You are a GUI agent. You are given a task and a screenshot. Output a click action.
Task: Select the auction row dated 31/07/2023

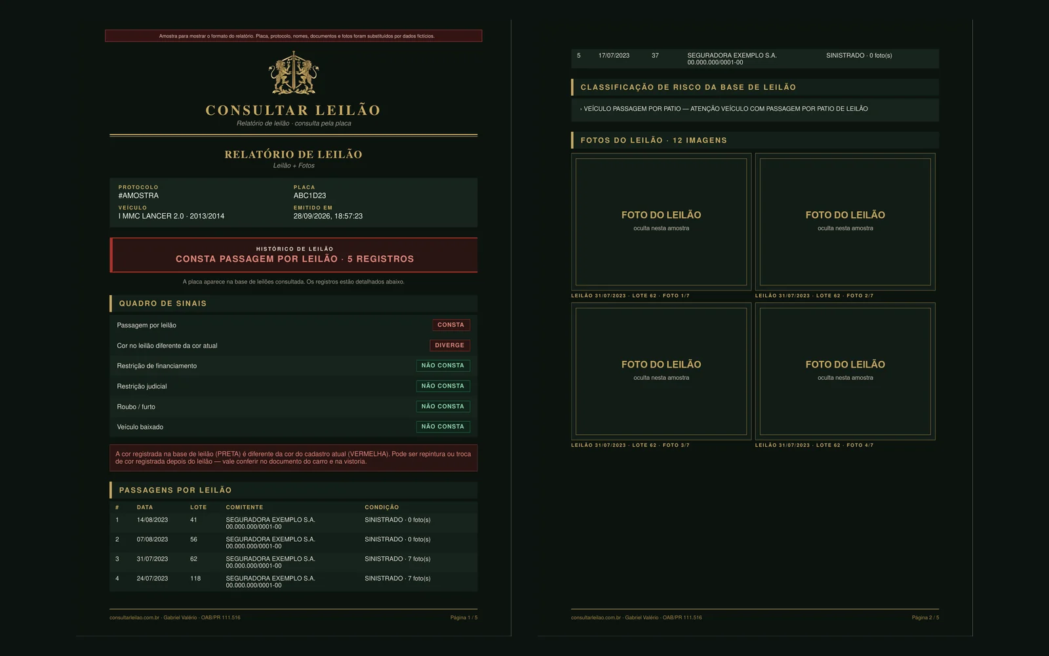coord(294,562)
